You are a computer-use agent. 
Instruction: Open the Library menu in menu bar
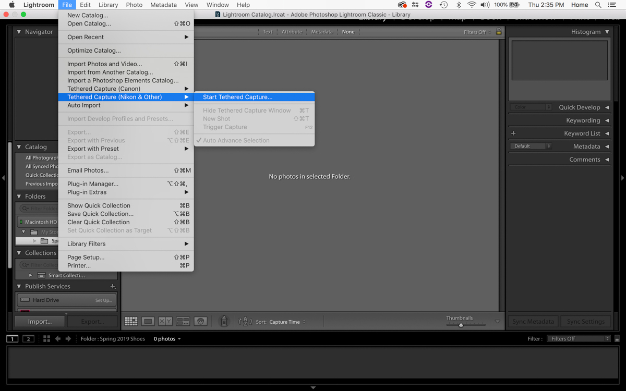tap(108, 5)
